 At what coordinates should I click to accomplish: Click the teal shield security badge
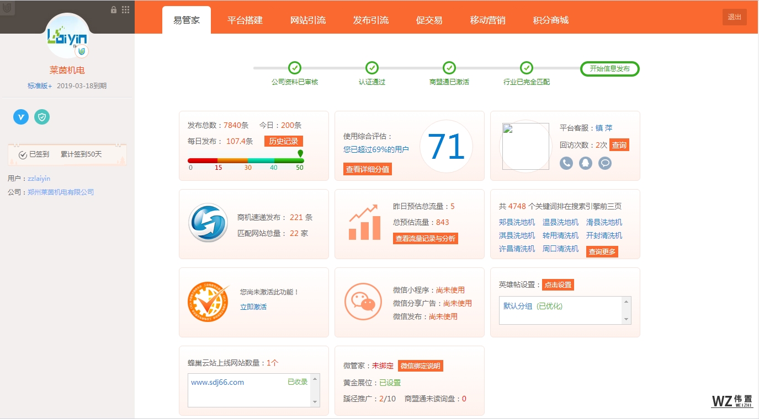42,117
